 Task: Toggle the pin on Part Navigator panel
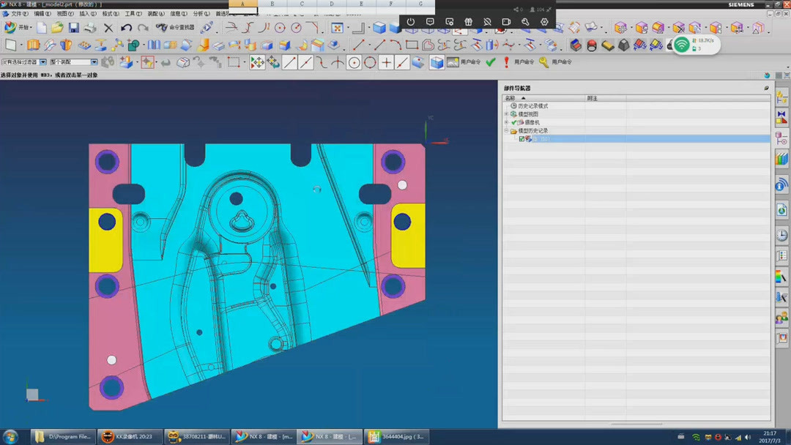click(766, 89)
